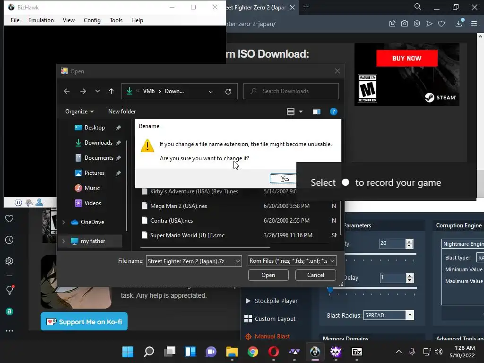Click the view layout icon in Open dialog
484x363 pixels.
point(291,112)
